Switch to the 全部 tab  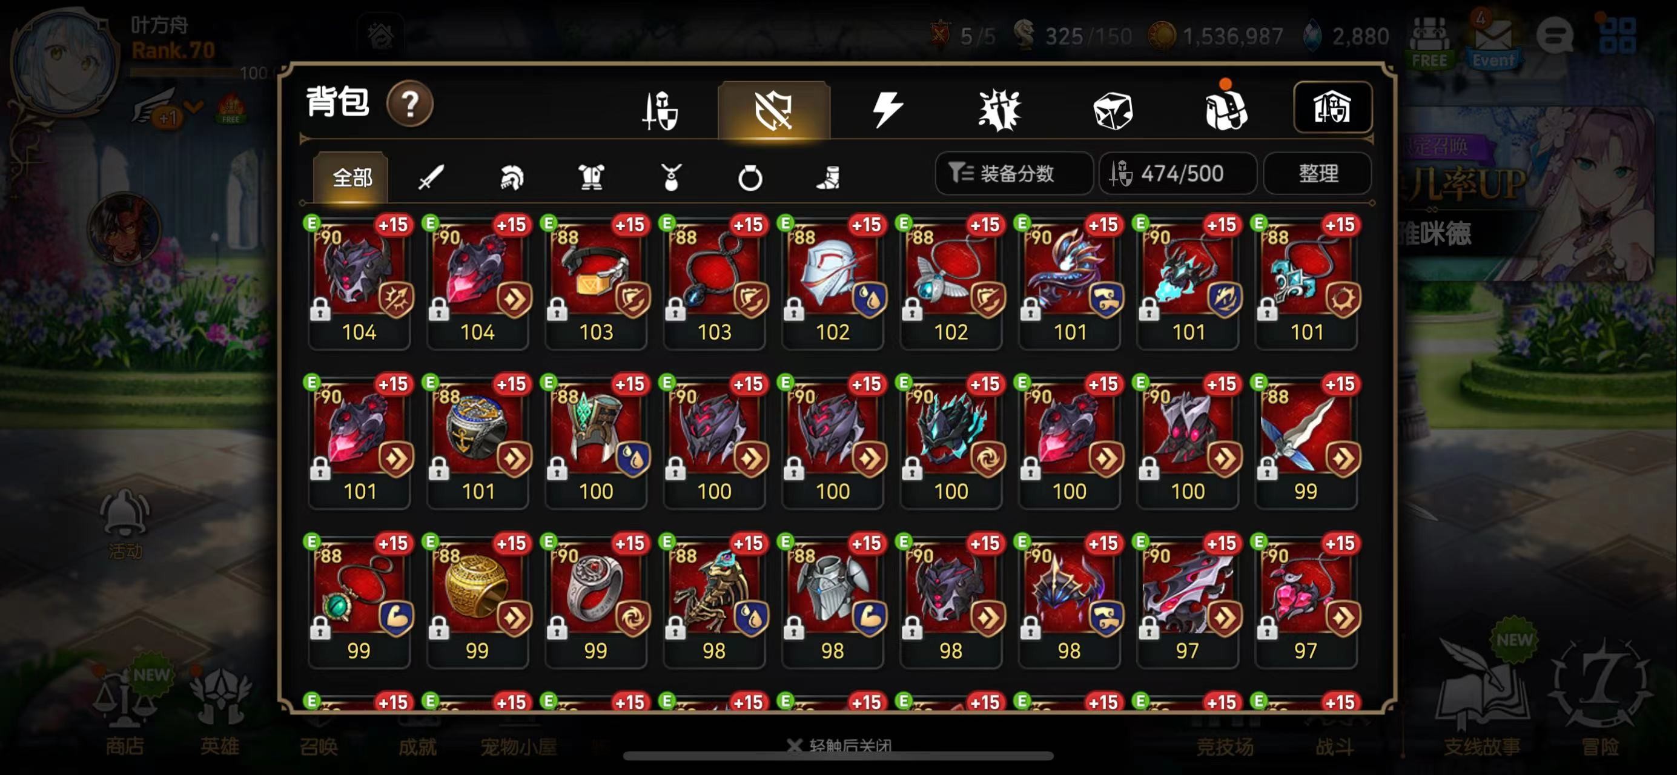click(351, 177)
